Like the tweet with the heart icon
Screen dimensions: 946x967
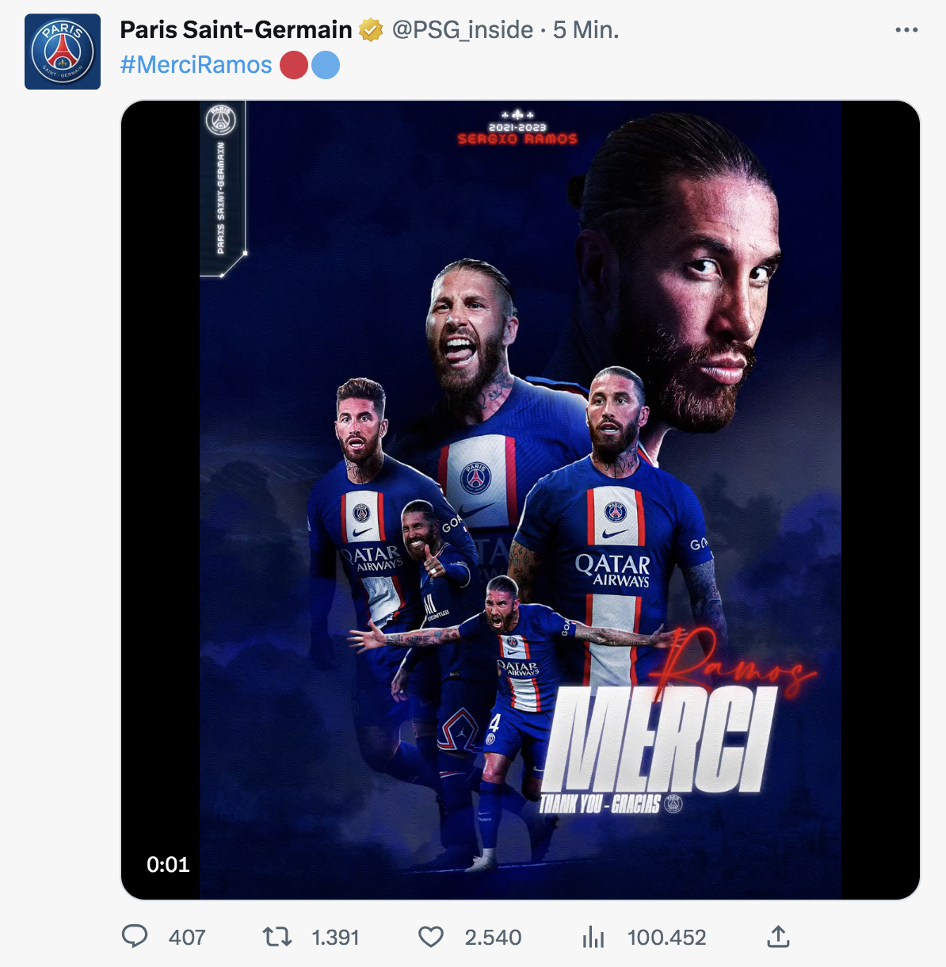click(x=431, y=937)
